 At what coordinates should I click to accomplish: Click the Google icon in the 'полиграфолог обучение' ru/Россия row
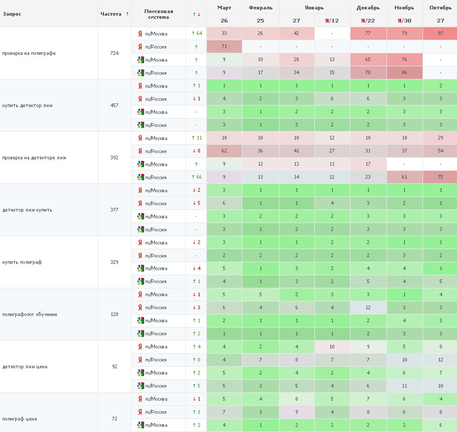pyautogui.click(x=140, y=334)
